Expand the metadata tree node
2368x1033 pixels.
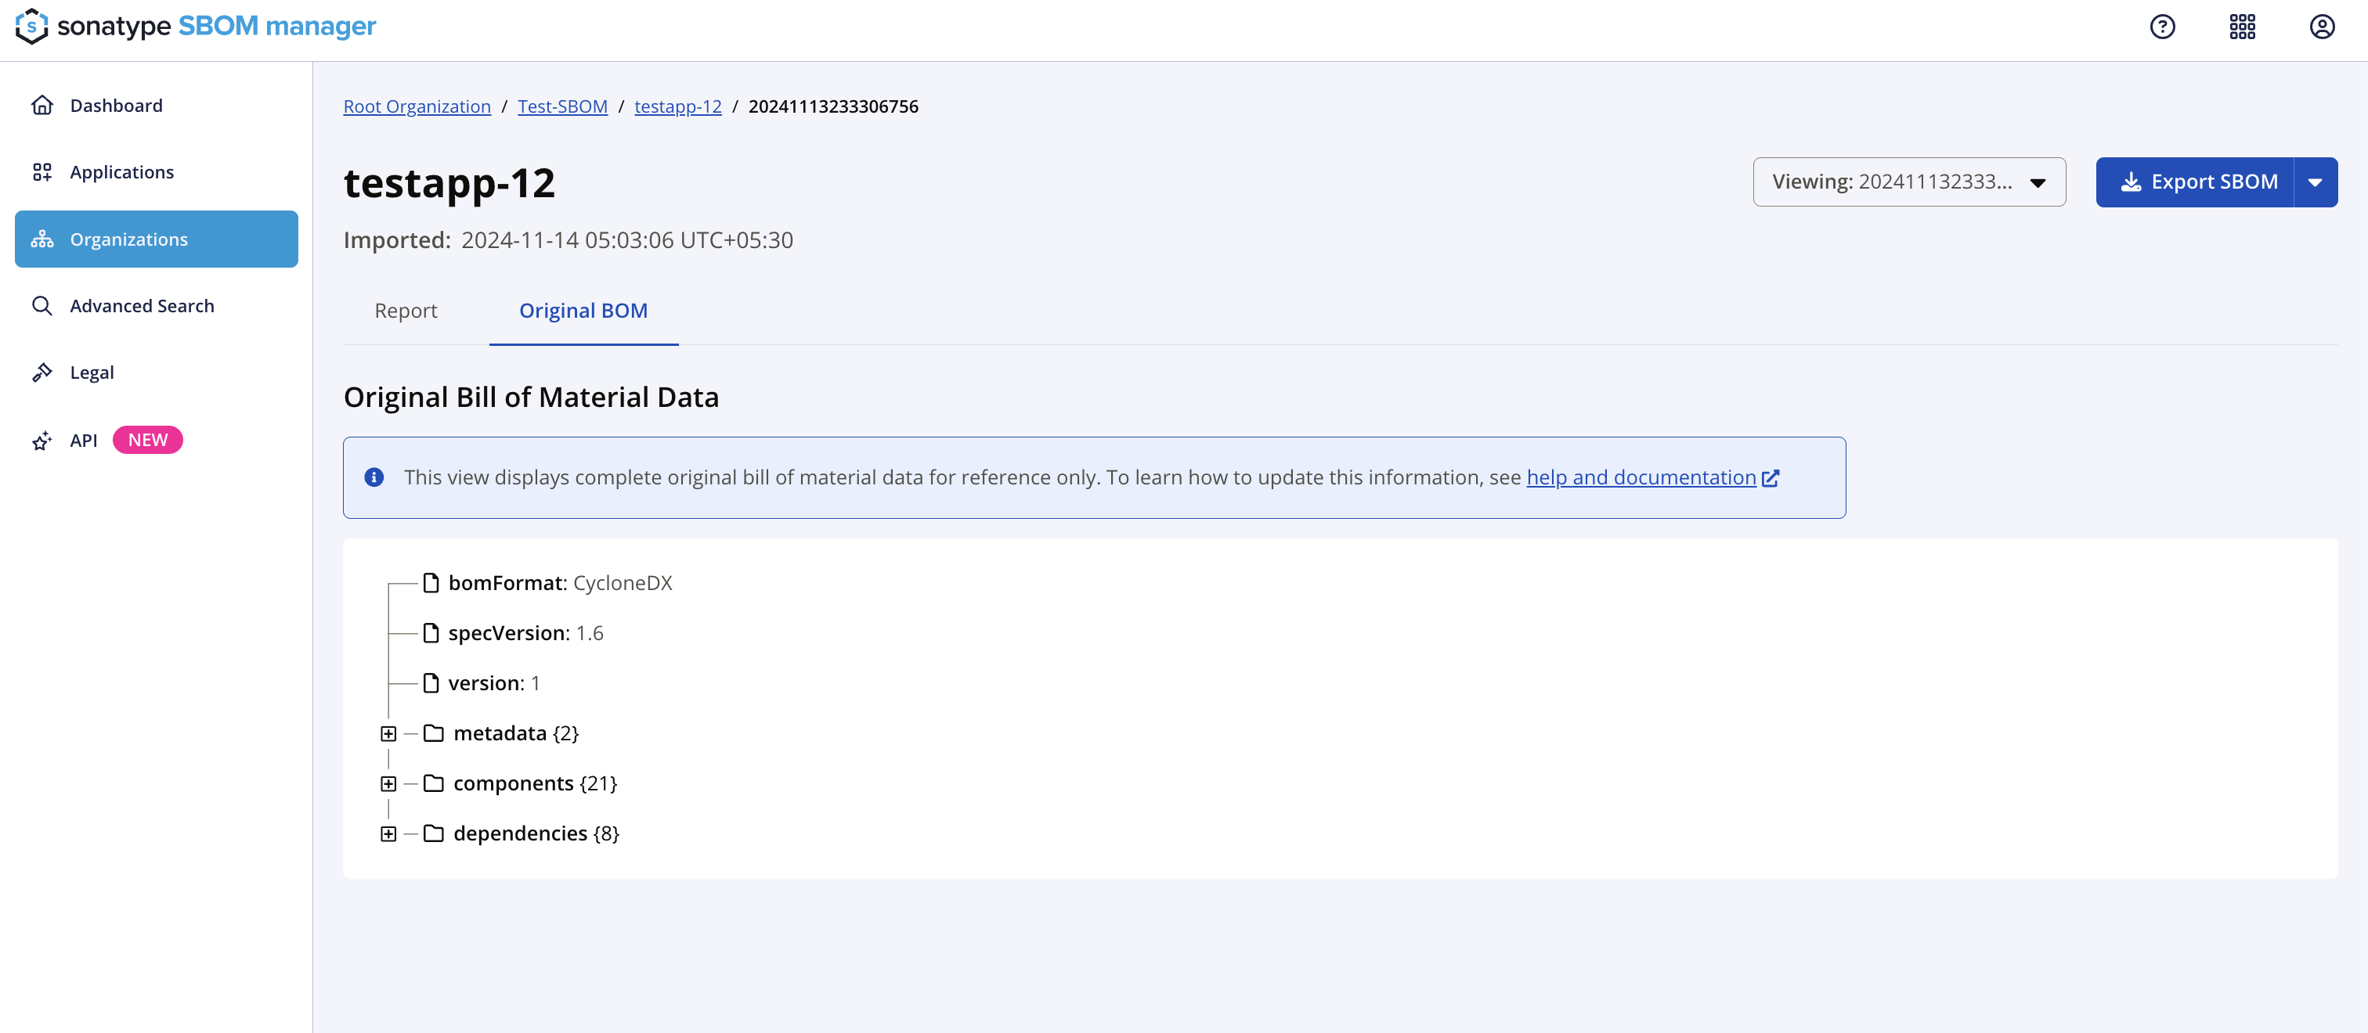(389, 733)
